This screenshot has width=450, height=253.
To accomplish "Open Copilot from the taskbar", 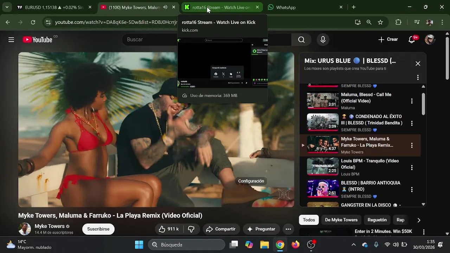I will [x=249, y=245].
